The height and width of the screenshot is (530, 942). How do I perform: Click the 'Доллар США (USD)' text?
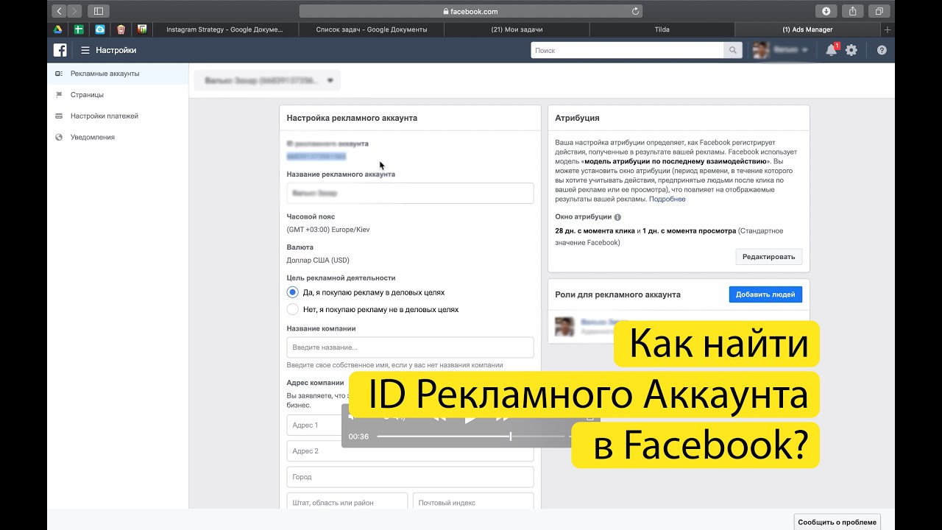click(x=318, y=260)
